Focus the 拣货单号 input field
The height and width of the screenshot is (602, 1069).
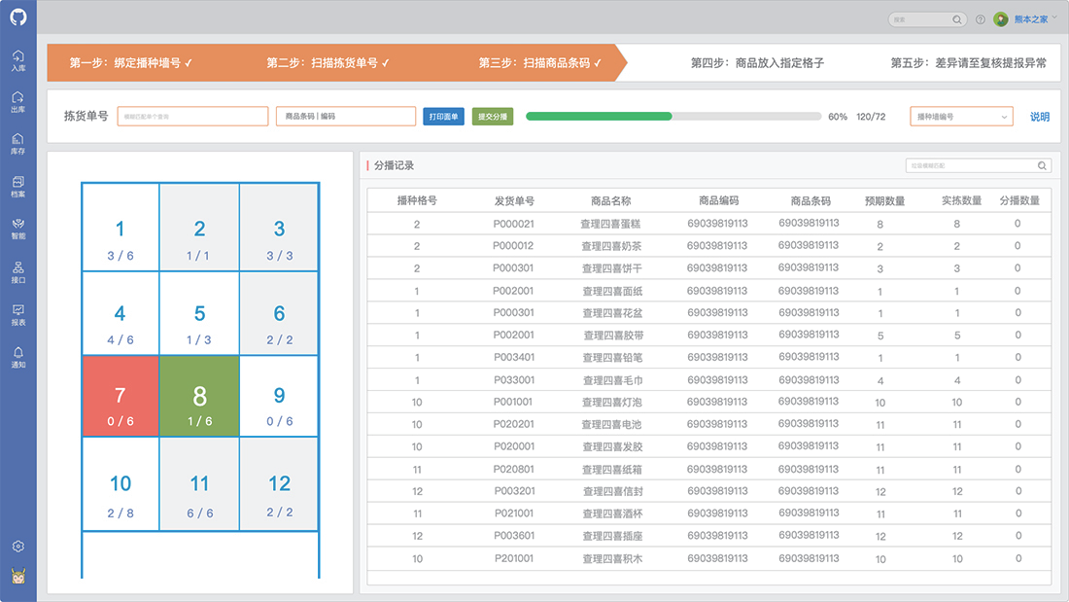click(192, 116)
